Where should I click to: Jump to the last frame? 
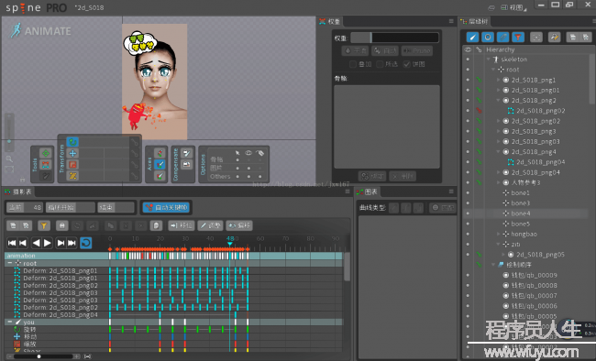72,243
